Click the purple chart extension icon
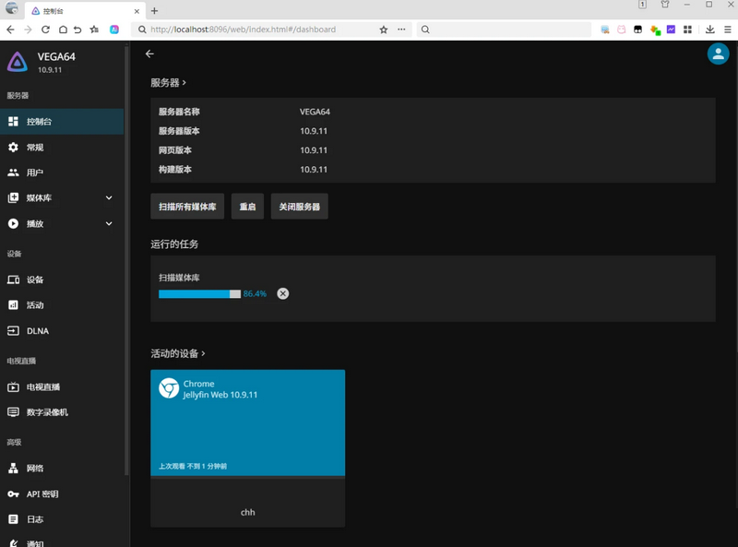The width and height of the screenshot is (738, 547). (x=671, y=30)
